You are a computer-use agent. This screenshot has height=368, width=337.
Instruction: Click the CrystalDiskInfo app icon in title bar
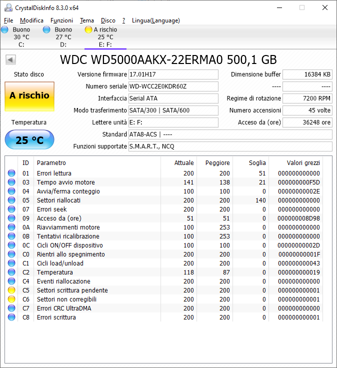[x=8, y=7]
